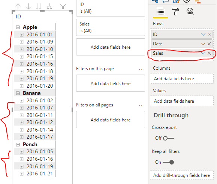Screen dimensions: 217x184
Task: Expand 2016-01-15 row under Apple
Action: click(22, 57)
